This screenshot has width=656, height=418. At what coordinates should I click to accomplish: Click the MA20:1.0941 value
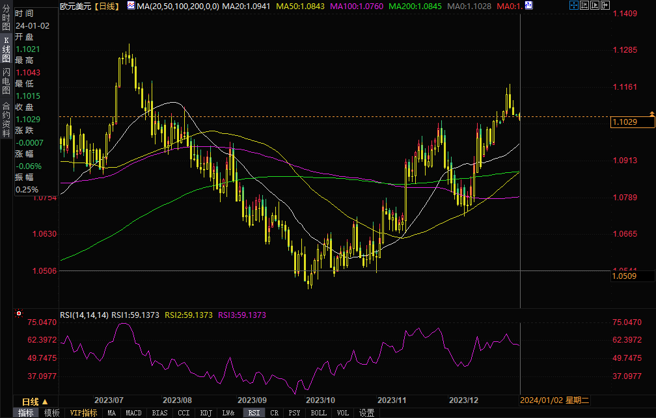246,6
